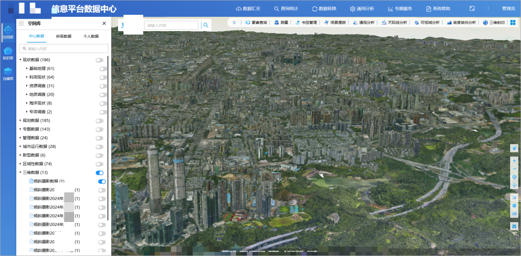Toggle the 基础地理 layer switch
Screen dimensions: 521x256
pos(103,69)
